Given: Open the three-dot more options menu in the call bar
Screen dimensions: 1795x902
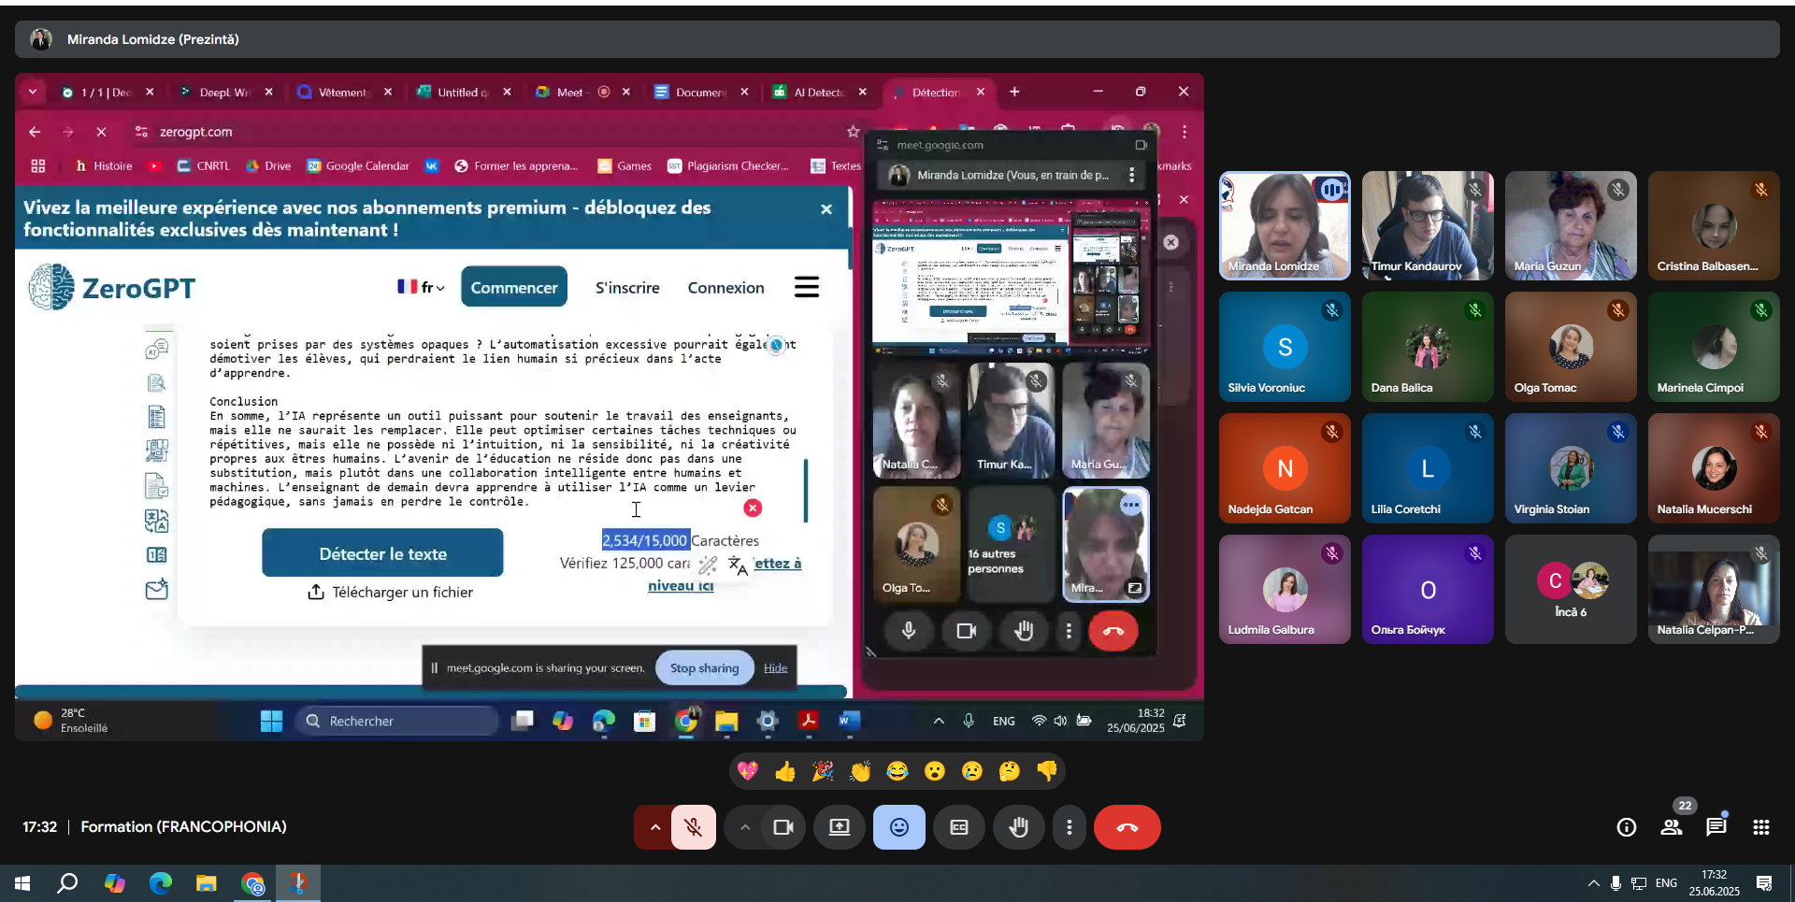Looking at the screenshot, I should click(1069, 827).
